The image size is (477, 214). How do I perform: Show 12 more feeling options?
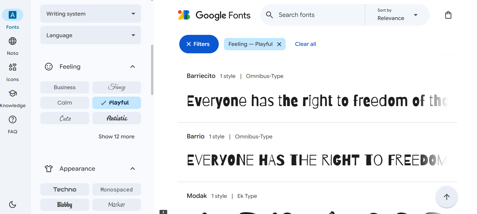(116, 136)
